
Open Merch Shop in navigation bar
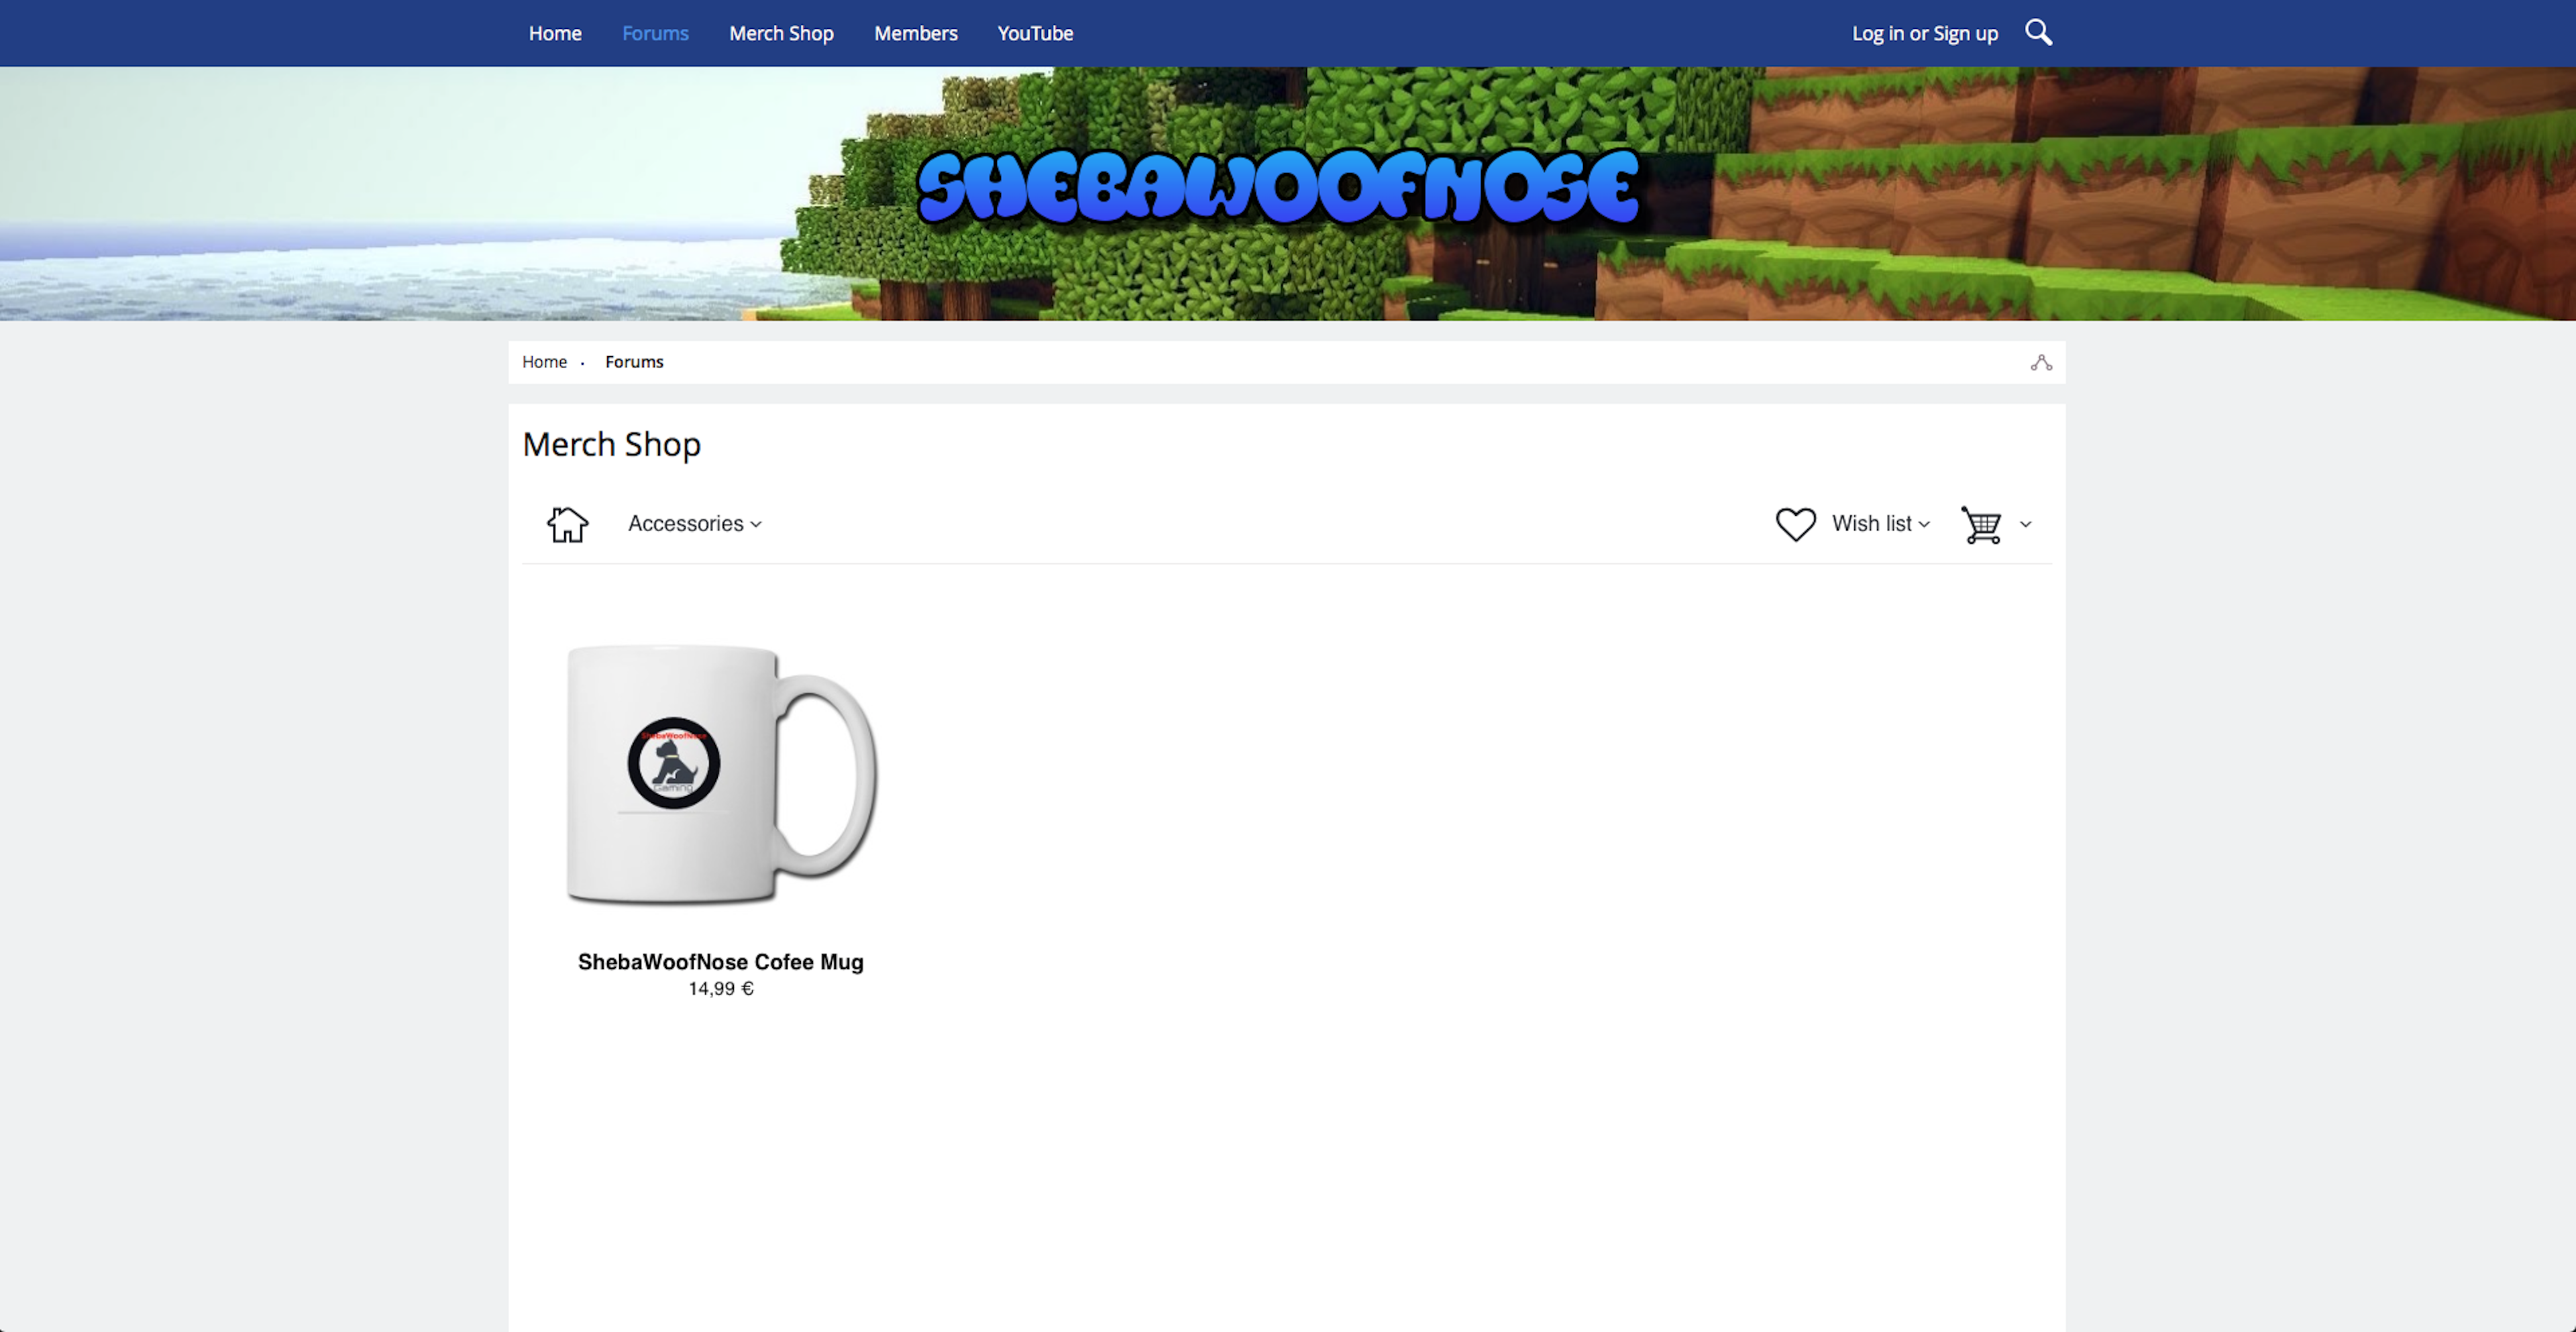(x=781, y=33)
